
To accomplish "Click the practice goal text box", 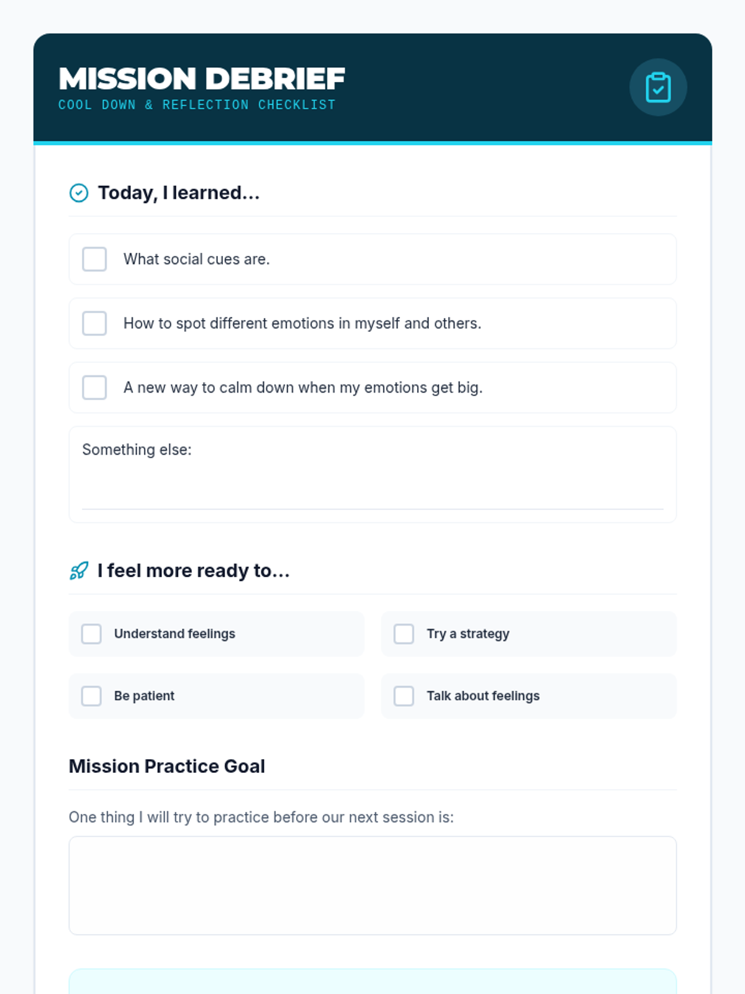I will click(372, 885).
